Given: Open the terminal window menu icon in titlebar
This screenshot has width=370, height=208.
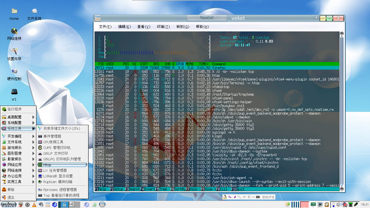Looking at the screenshot, I should [x=98, y=18].
